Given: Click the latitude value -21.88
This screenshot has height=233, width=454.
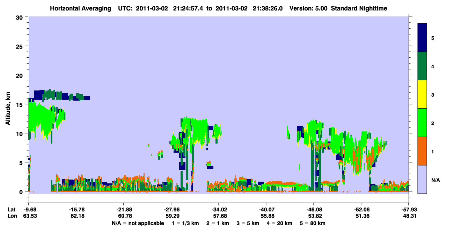Looking at the screenshot, I should (x=124, y=210).
